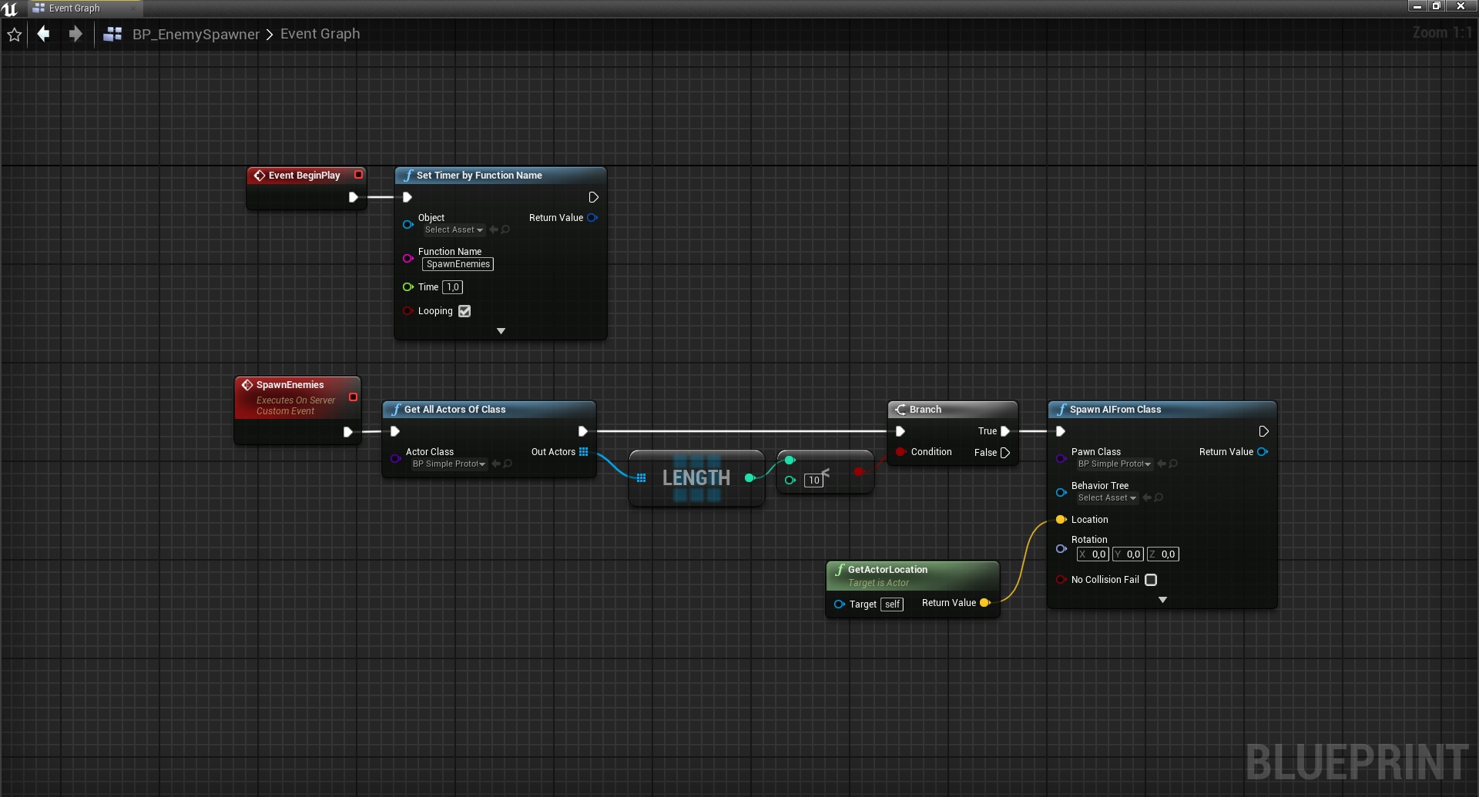Screen dimensions: 1479x797
Task: Click the Event BeginPlay delegate pin
Action: (x=358, y=175)
